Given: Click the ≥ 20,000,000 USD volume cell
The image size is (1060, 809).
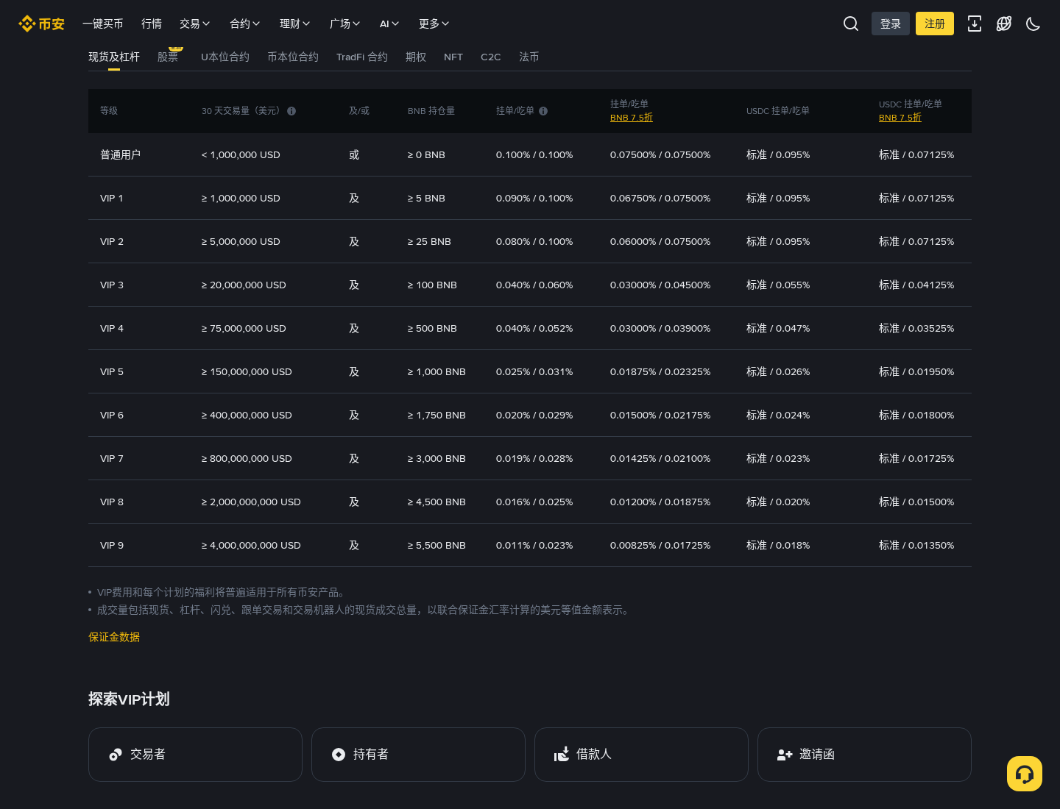Looking at the screenshot, I should (244, 285).
